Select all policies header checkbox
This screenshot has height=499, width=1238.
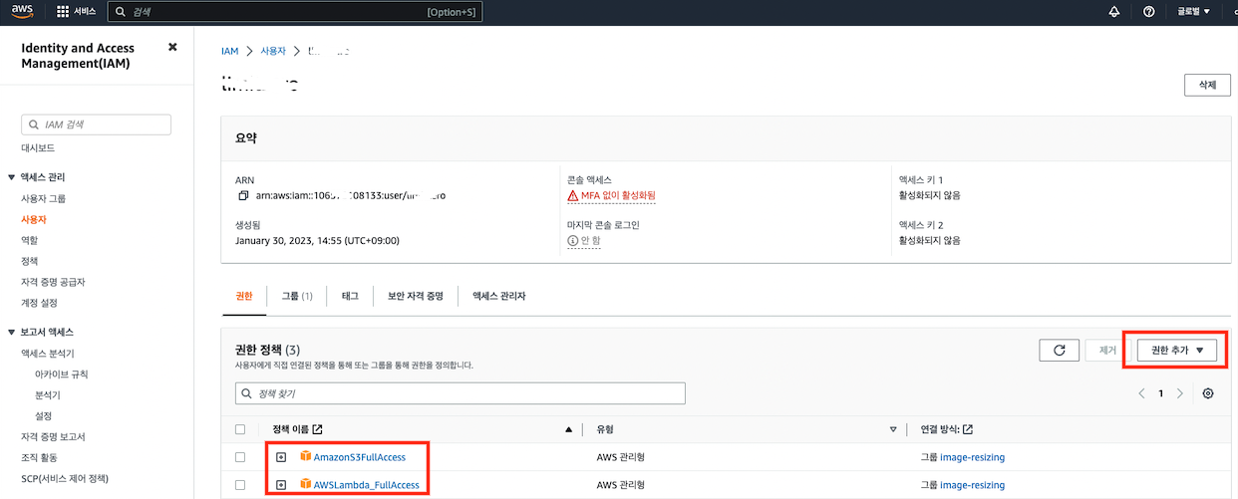click(x=239, y=429)
